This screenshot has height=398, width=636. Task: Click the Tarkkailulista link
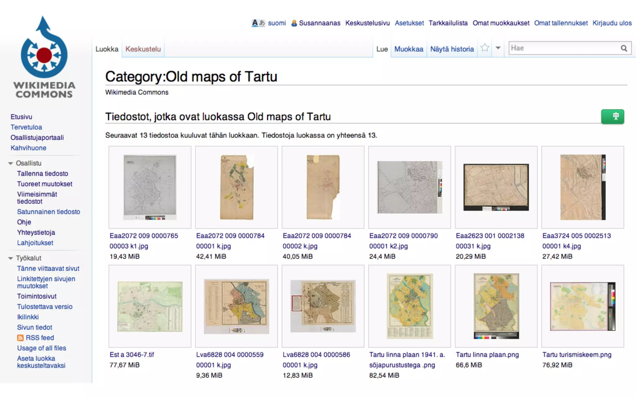click(448, 23)
